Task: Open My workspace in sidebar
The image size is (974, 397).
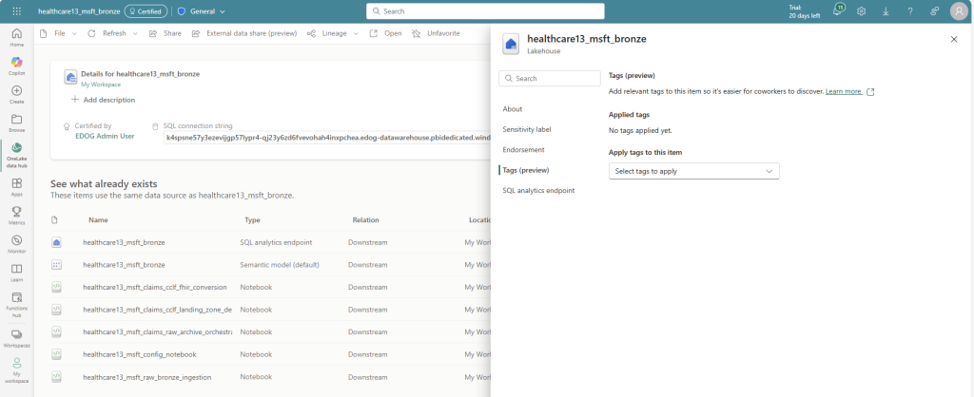Action: click(x=17, y=369)
